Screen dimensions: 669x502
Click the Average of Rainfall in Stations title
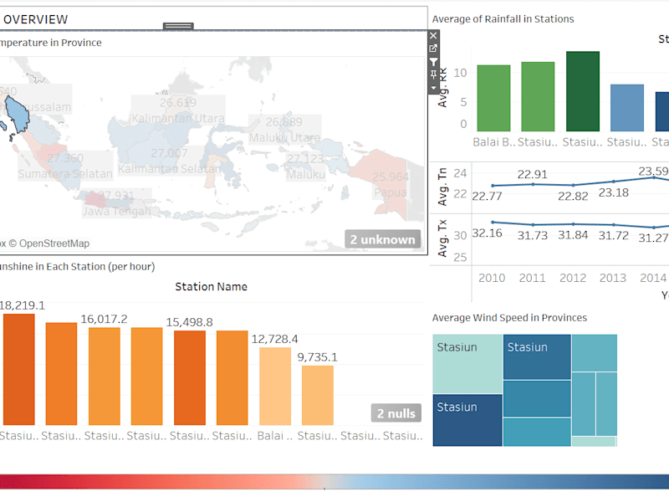(x=503, y=19)
